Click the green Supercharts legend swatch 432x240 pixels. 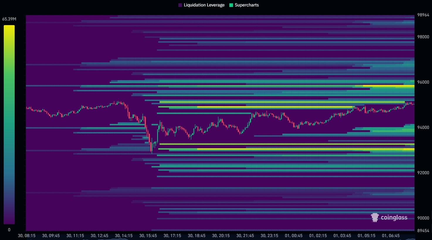[231, 5]
